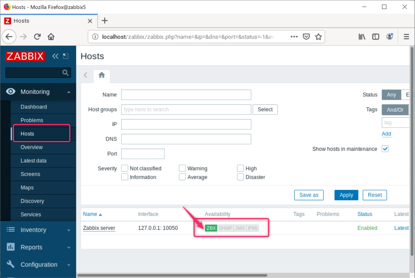
Task: Click the Firefox forward arrow button
Action: 23,37
